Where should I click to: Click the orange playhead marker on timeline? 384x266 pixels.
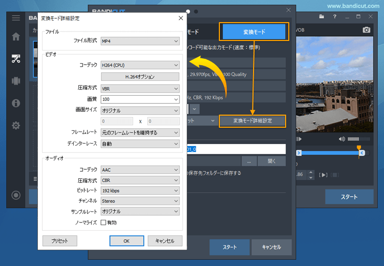[x=359, y=148]
